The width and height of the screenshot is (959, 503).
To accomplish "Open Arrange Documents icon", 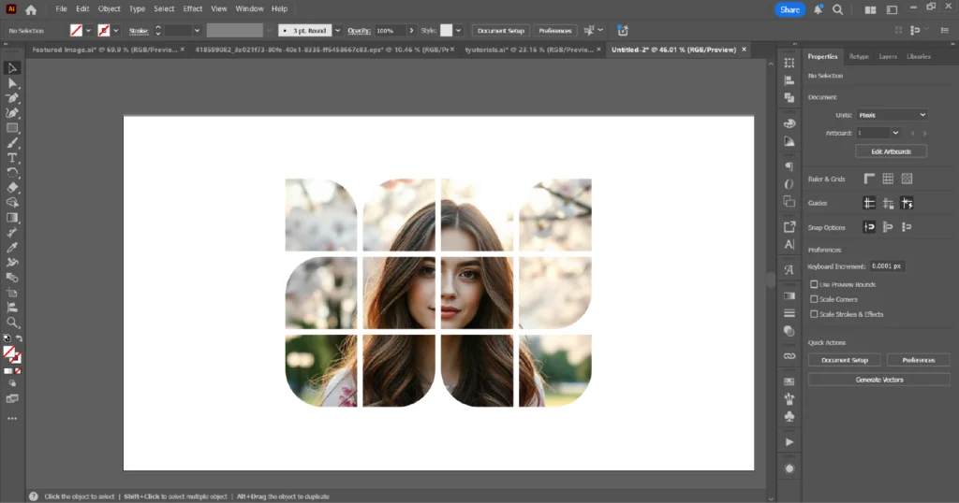I will [870, 9].
